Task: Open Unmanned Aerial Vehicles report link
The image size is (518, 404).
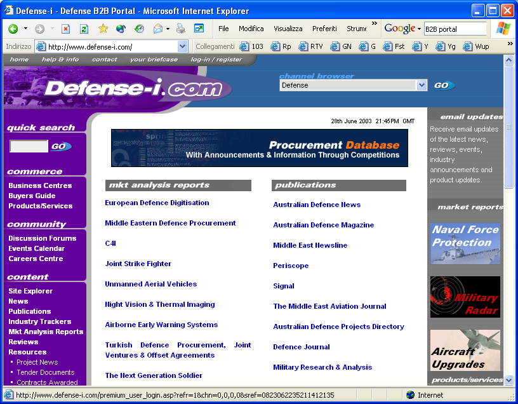Action: [x=150, y=284]
